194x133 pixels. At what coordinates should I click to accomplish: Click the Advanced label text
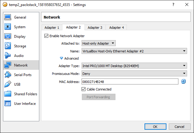[x=71, y=58]
